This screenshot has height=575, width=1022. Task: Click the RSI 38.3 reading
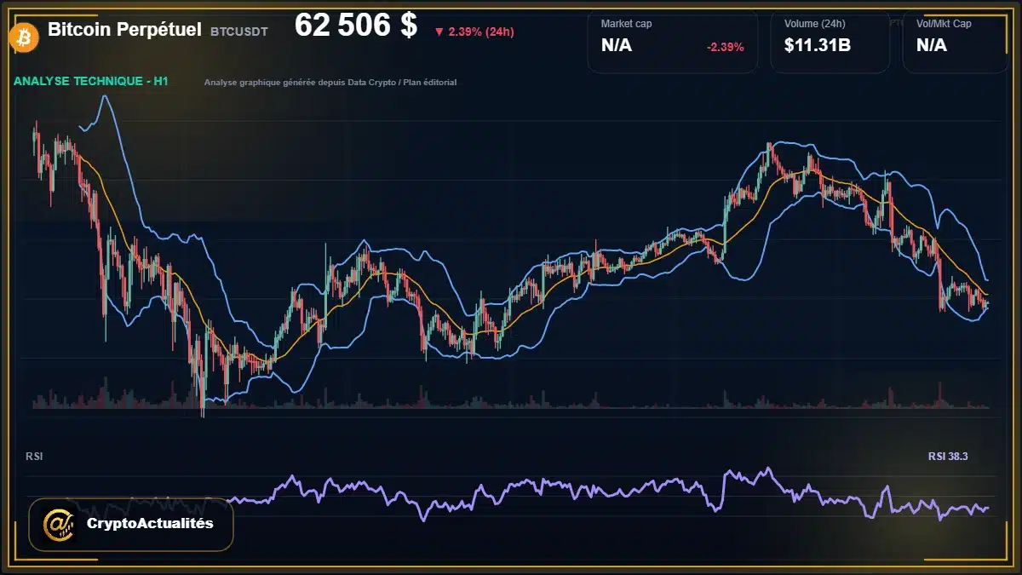948,457
